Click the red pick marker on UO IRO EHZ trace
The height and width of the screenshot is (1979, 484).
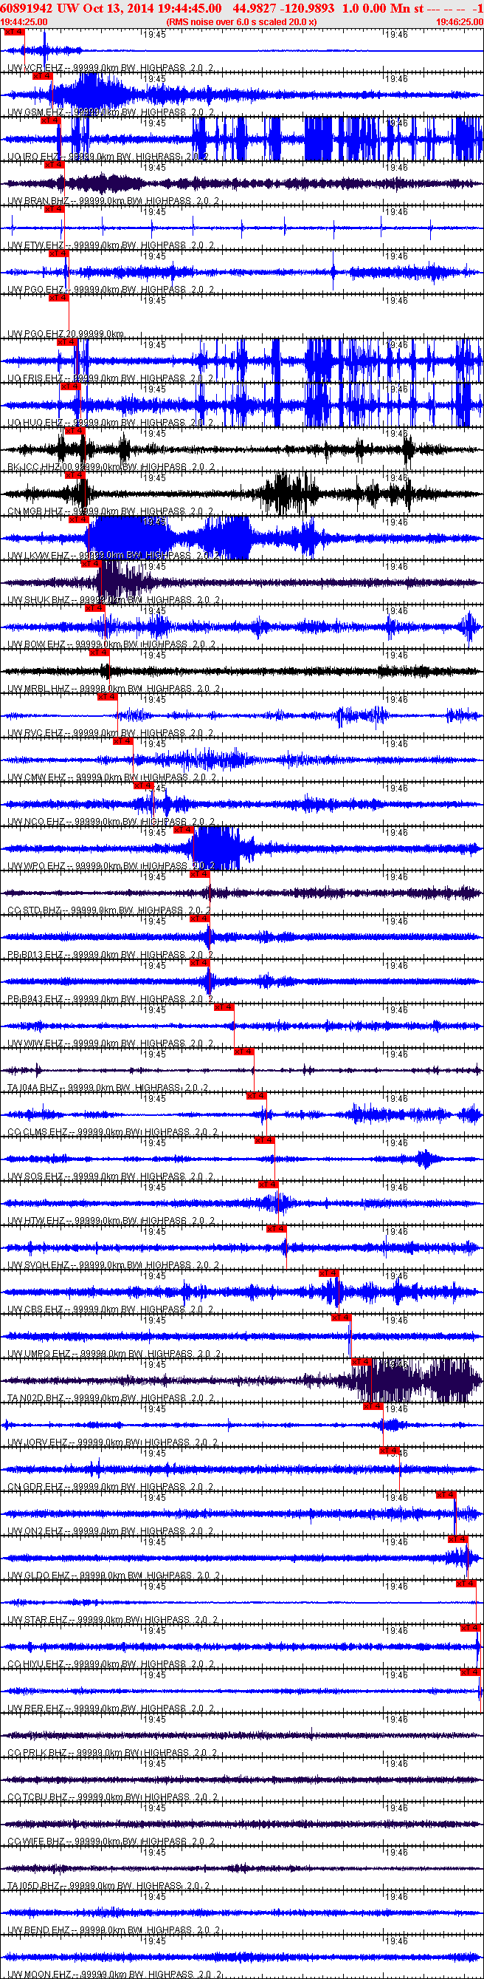(50, 120)
